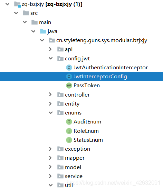Viewport: 163px width, 189px height.
Task: Expand the controller package
Action: click(x=50, y=94)
